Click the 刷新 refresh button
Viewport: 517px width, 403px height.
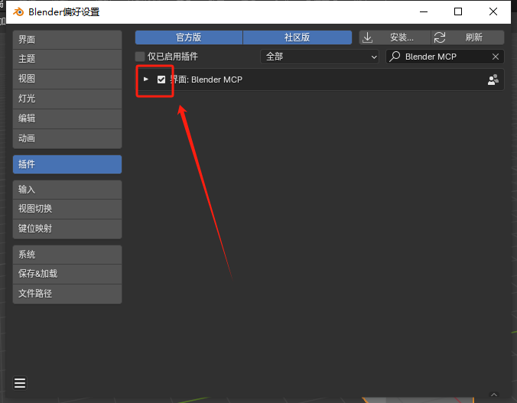click(x=467, y=37)
